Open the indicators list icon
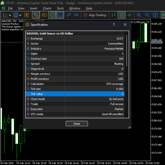Viewport: 165px width, 165px height. (16, 15)
